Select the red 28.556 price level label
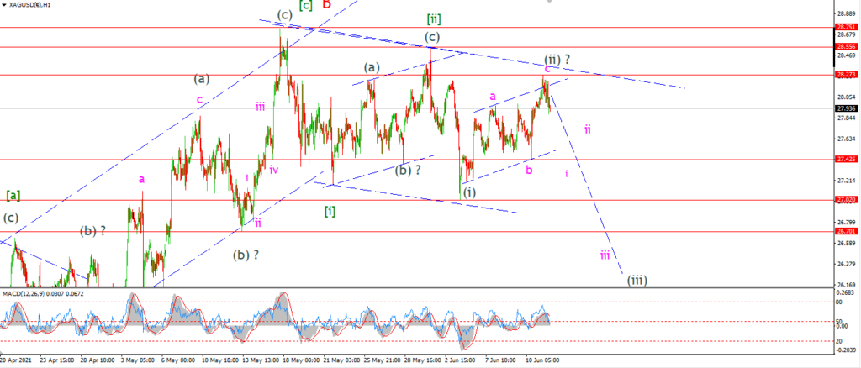 coord(843,47)
